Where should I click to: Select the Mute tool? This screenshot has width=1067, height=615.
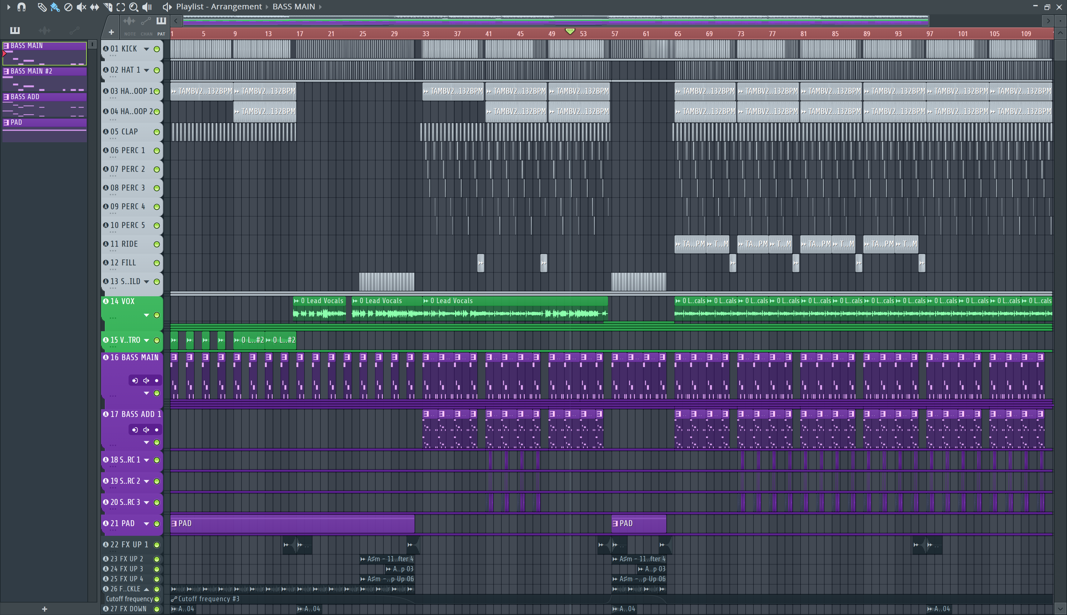(x=81, y=7)
